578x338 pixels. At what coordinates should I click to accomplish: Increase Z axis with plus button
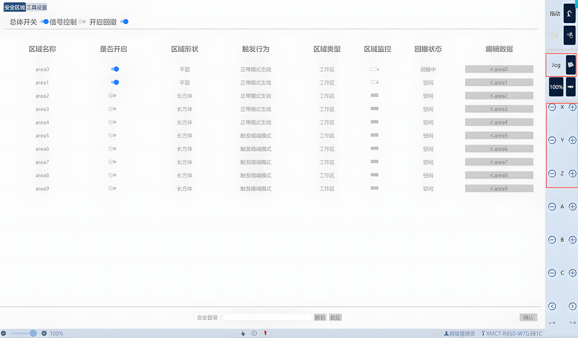pos(572,173)
